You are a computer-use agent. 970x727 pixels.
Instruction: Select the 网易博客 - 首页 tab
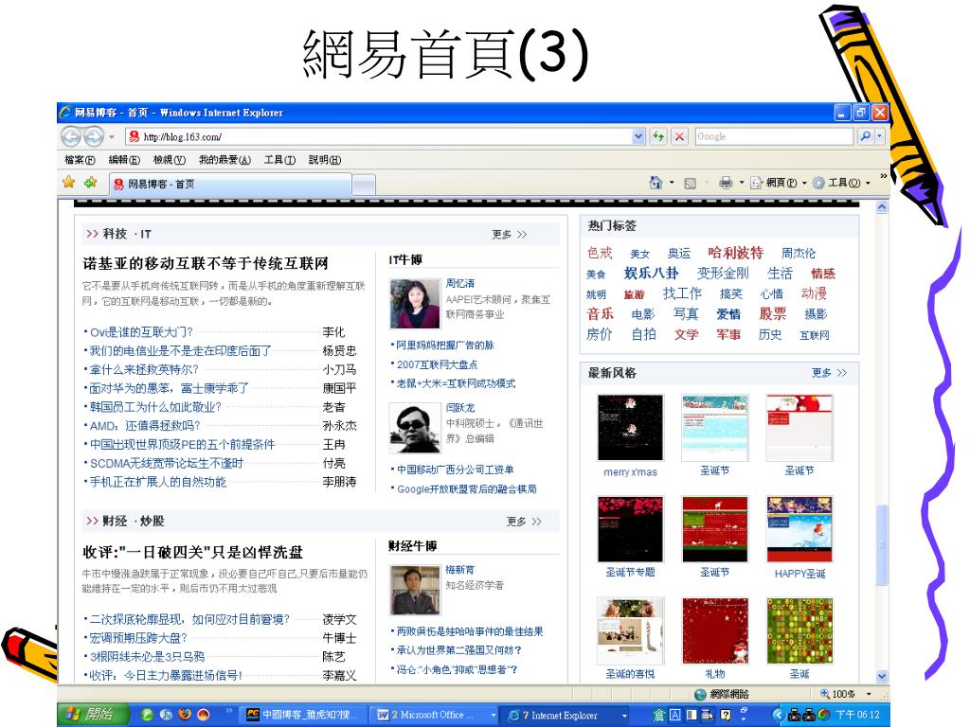[x=230, y=184]
